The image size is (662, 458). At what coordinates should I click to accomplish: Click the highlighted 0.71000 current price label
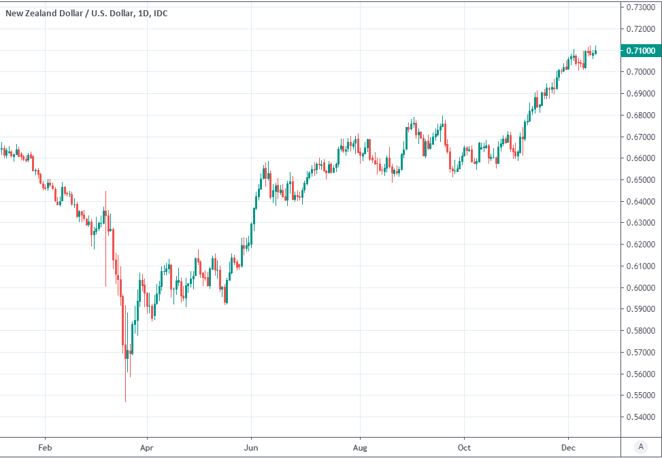[639, 50]
